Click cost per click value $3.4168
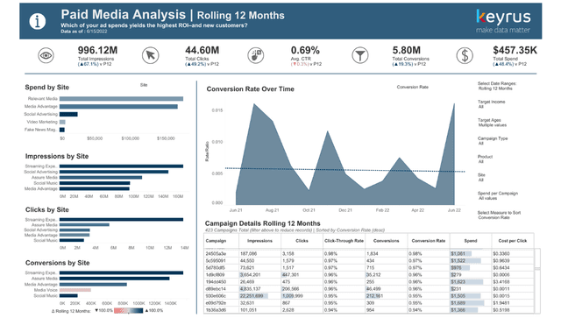 (x=501, y=282)
